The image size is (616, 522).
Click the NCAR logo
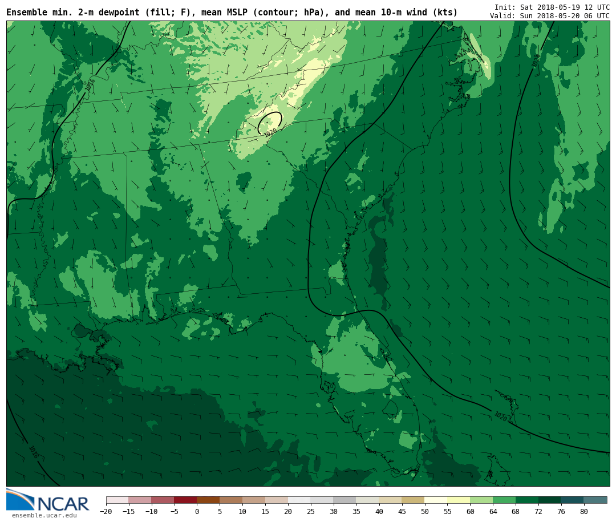tap(48, 500)
